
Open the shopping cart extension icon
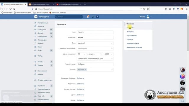pyautogui.click(x=178, y=9)
